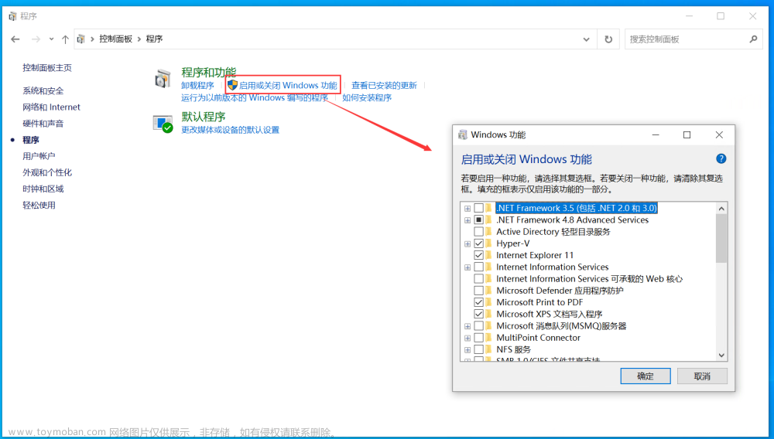Image resolution: width=774 pixels, height=439 pixels.
Task: Expand the NFS 服务 node
Action: pos(467,350)
